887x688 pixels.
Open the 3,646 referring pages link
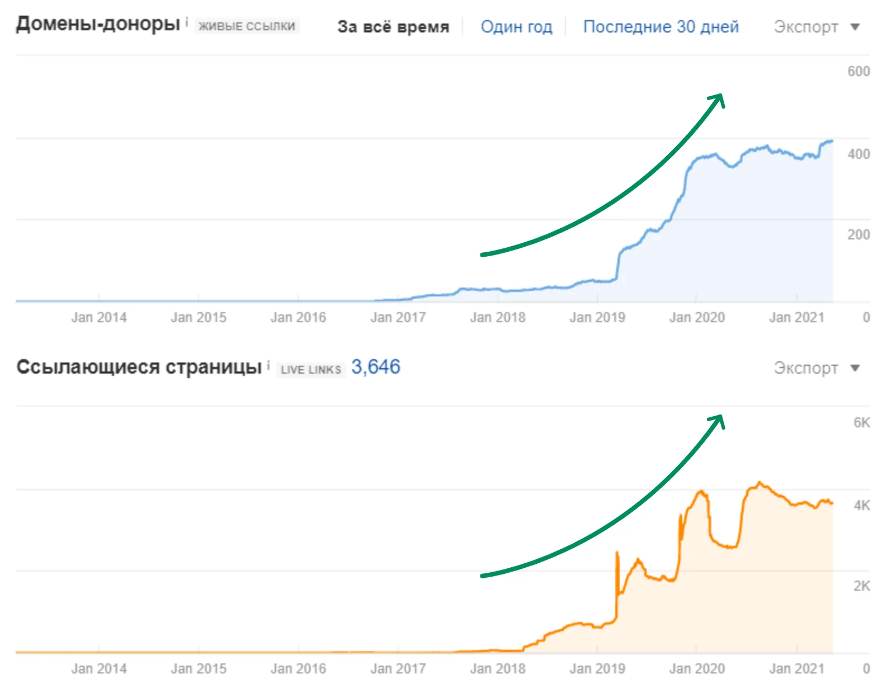point(375,367)
